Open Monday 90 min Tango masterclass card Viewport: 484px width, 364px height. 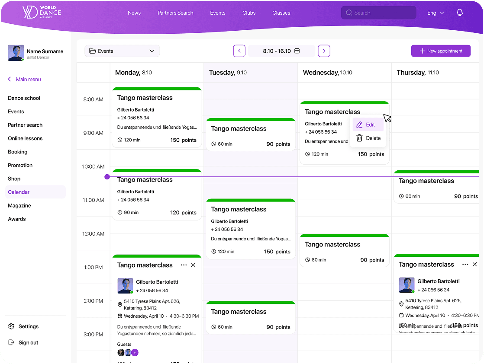[157, 195]
